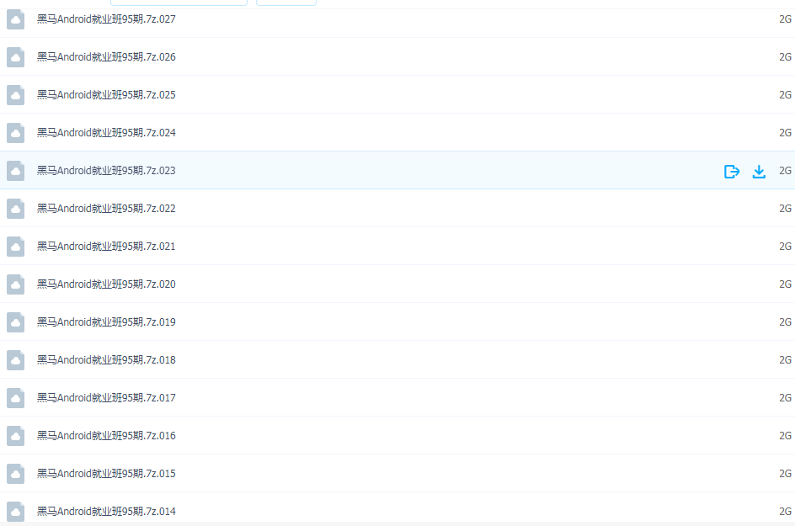This screenshot has width=795, height=526.
Task: Click the file name ending in 7z.015
Action: point(106,473)
